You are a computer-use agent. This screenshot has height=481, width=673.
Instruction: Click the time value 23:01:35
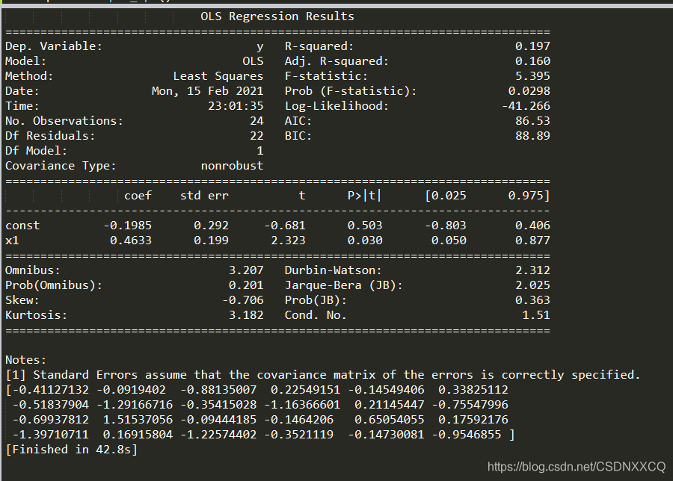236,106
